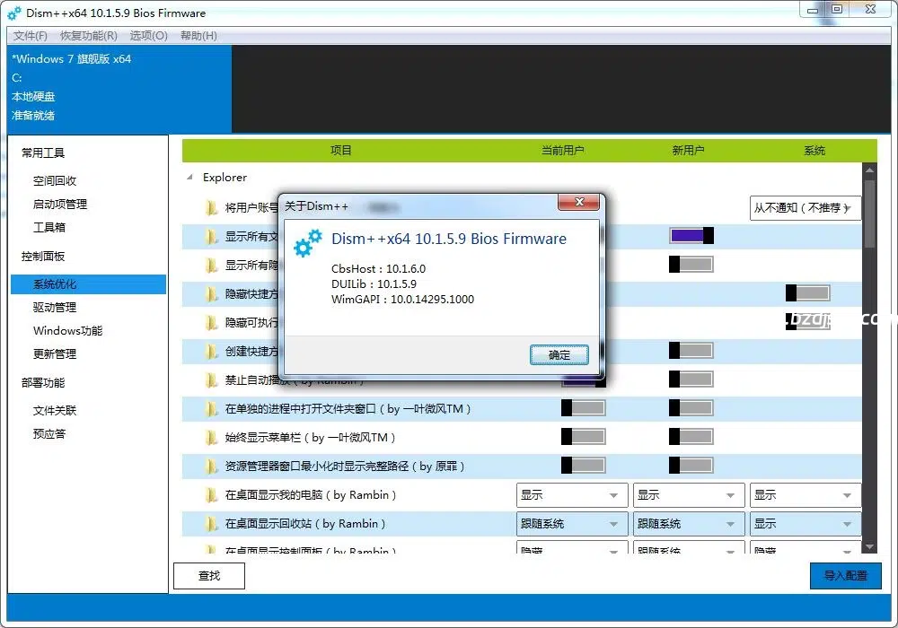Click the WimGAPI version text in dialog
The height and width of the screenshot is (628, 898).
(x=402, y=299)
